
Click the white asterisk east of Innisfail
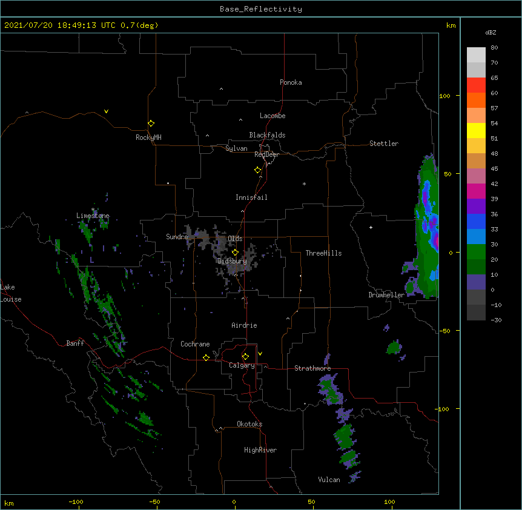pos(304,184)
